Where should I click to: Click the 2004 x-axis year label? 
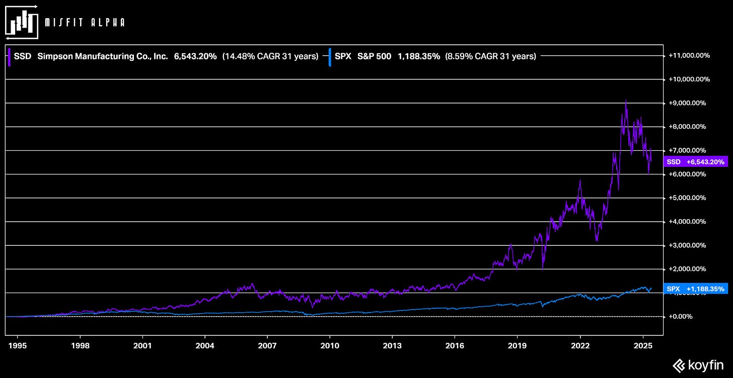click(x=205, y=346)
